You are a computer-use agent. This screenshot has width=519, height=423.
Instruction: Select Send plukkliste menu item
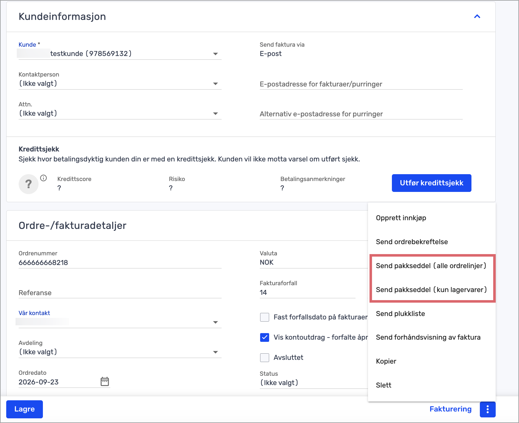pos(432,314)
